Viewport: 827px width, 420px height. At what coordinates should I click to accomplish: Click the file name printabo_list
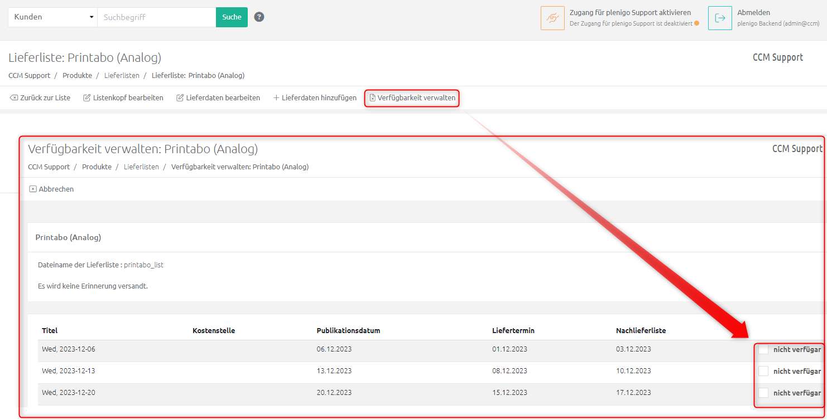pyautogui.click(x=143, y=265)
